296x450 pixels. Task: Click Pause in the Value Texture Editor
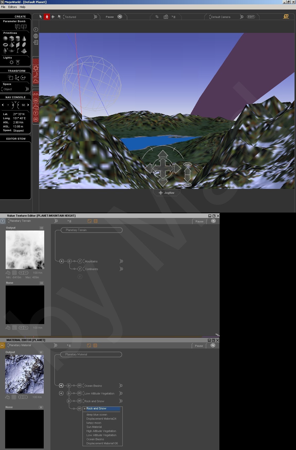click(199, 221)
